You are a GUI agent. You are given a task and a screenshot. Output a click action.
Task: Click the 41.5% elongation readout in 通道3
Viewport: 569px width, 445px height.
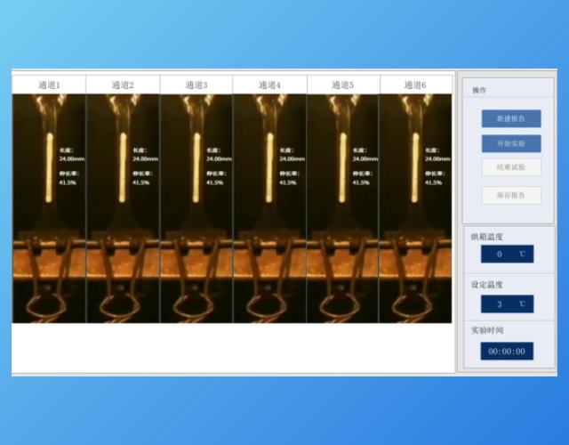(215, 182)
